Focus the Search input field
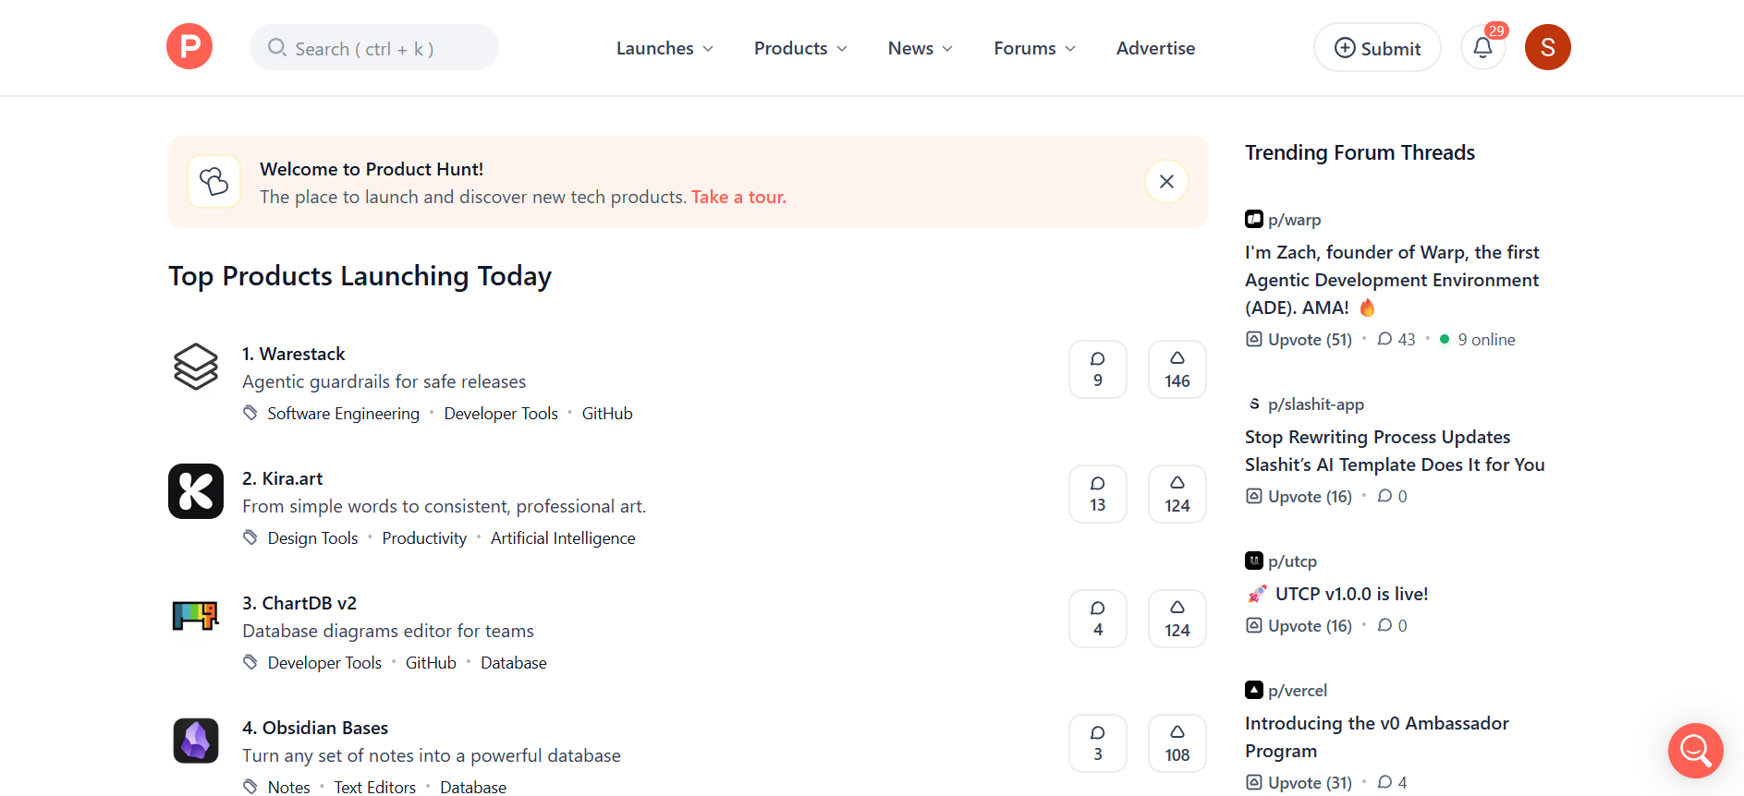This screenshot has height=796, width=1744. 374,48
